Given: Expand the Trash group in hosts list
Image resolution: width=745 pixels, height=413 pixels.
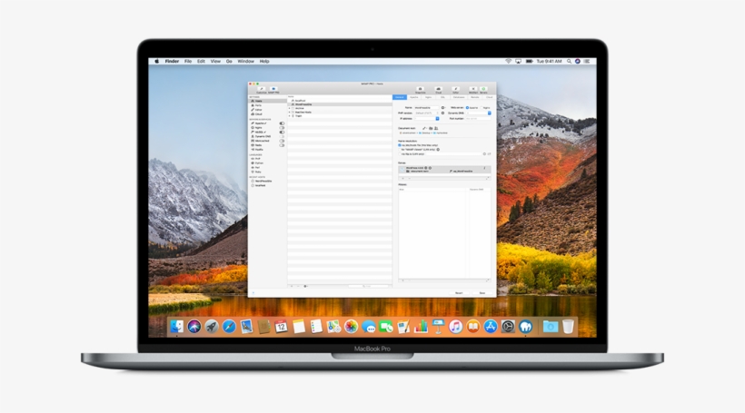Looking at the screenshot, I should coord(289,116).
